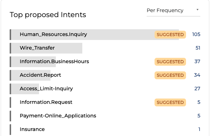210x136 pixels.
Task: Click the frequency count 37
Action: pyautogui.click(x=197, y=62)
